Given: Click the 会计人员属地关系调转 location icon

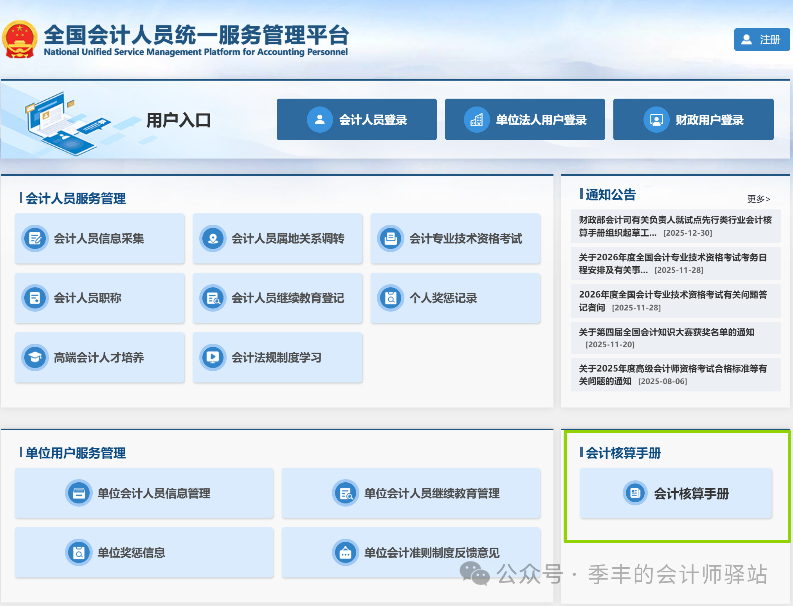Looking at the screenshot, I should 213,238.
